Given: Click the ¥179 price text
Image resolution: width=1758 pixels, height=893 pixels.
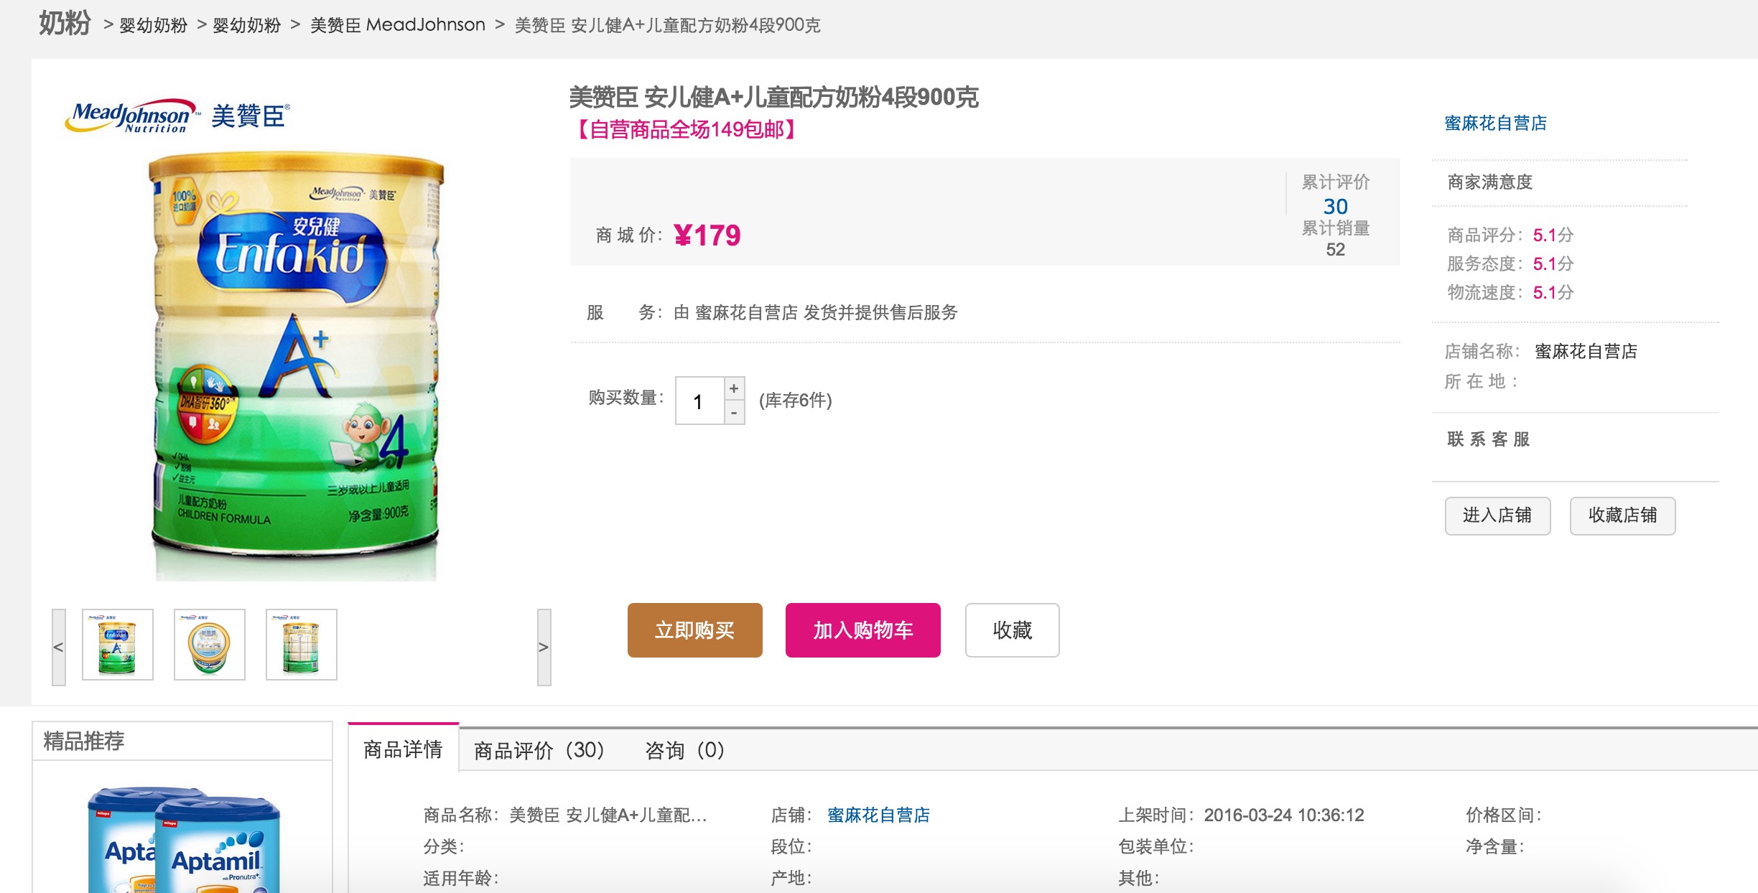Looking at the screenshot, I should [707, 235].
